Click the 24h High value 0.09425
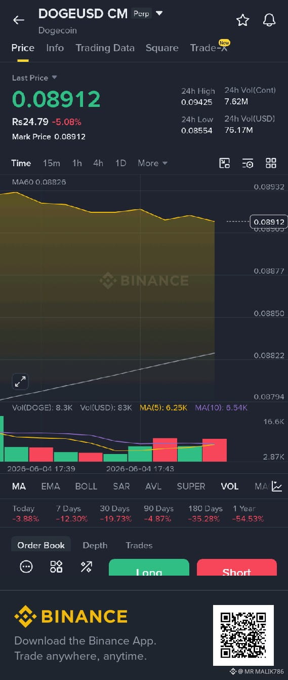 coord(197,102)
